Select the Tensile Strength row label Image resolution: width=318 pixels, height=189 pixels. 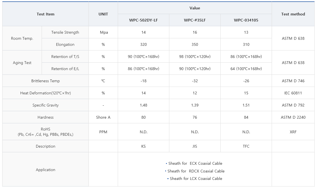(x=65, y=32)
